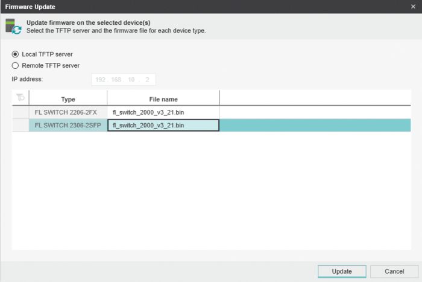Screen dimensions: 422x282
Task: Select the FL SWITCH 2306-2SFP type cell
Action: coord(68,126)
